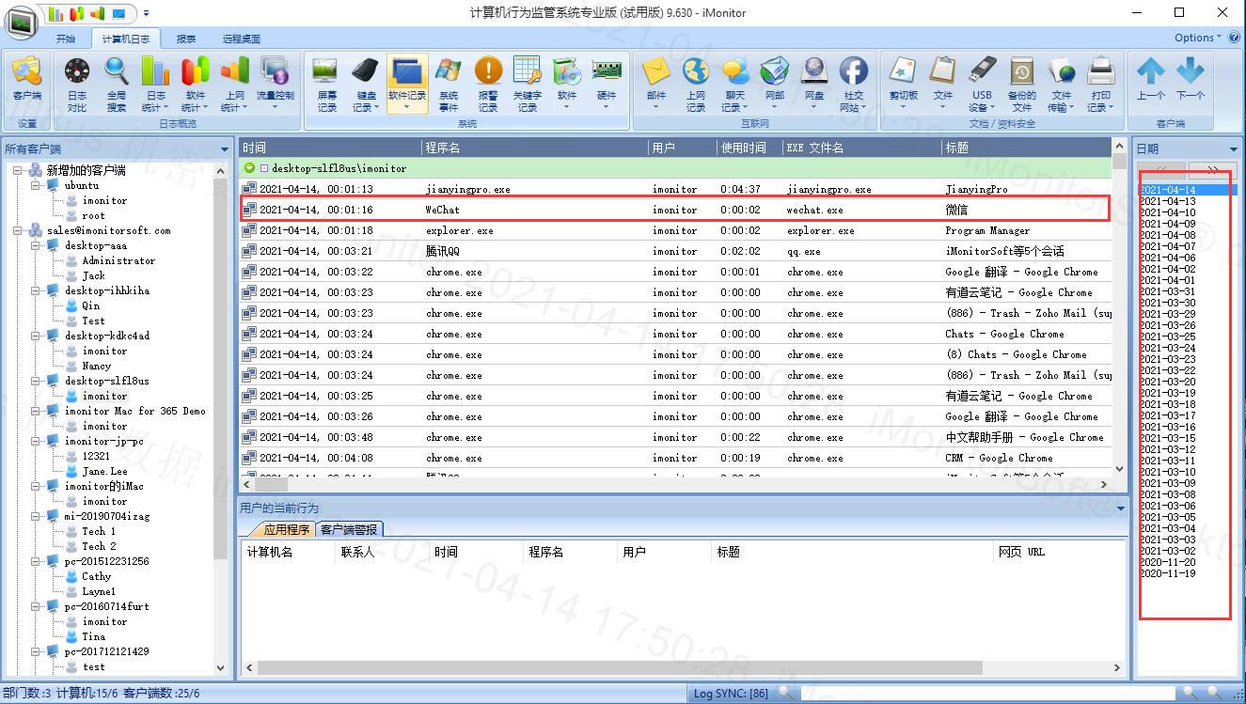Viewport: 1246px width, 704px height.
Task: Sort by the 使用时间 column header
Action: (749, 148)
